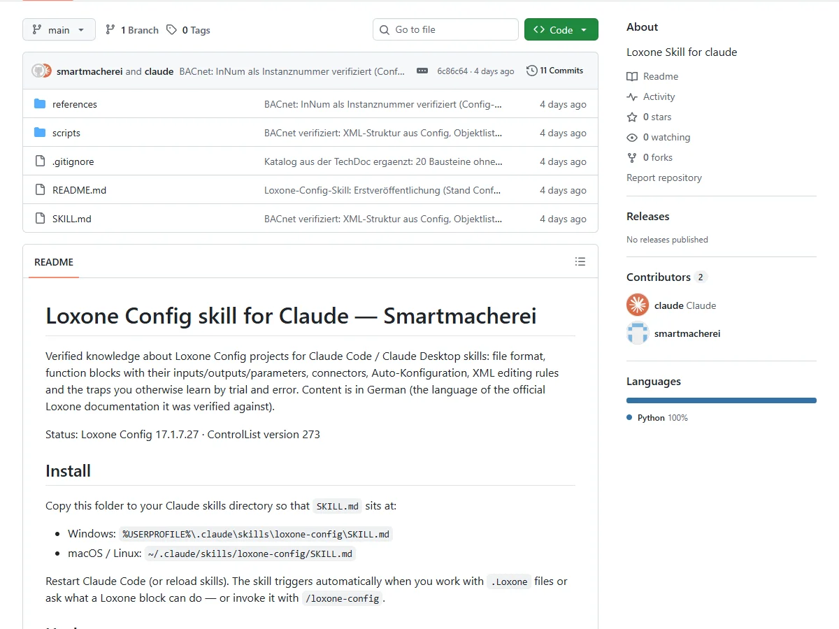Open the scripts folder
Image resolution: width=839 pixels, height=629 pixels.
[66, 133]
